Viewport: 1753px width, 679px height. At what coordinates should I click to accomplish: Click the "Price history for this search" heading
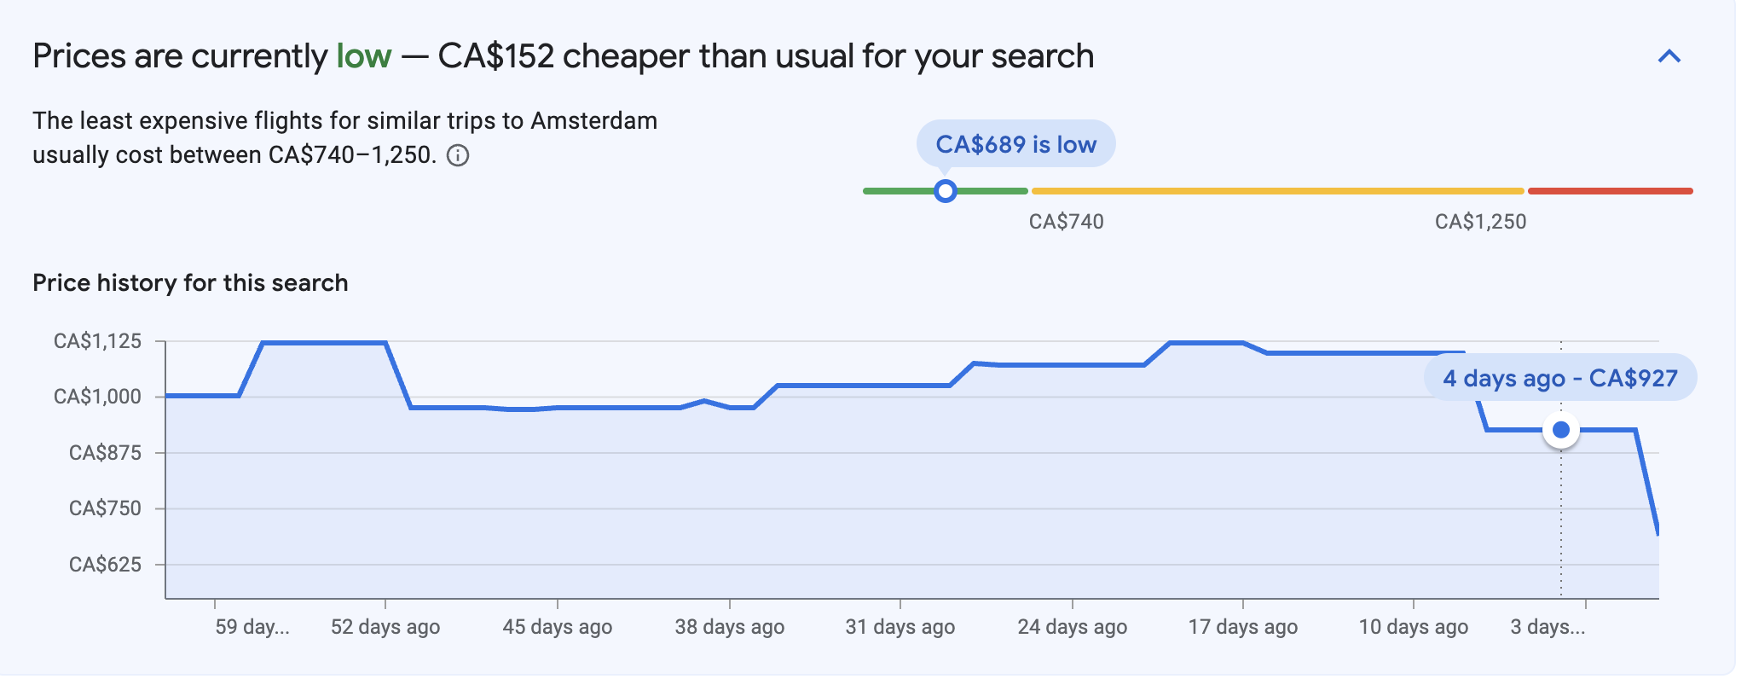pyautogui.click(x=190, y=283)
